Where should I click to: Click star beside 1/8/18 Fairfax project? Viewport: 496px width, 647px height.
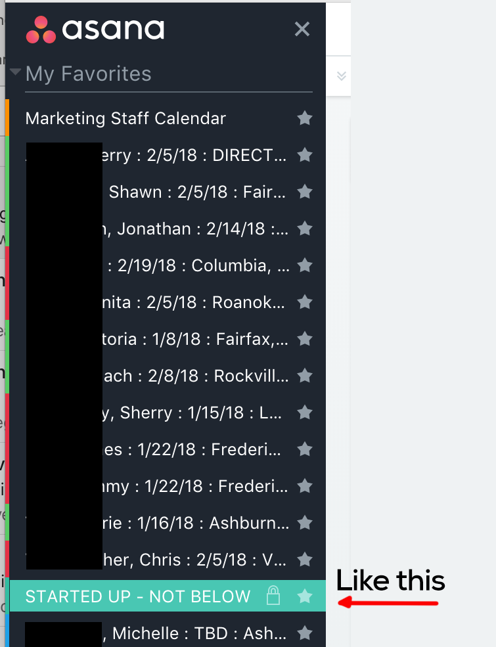pos(304,339)
